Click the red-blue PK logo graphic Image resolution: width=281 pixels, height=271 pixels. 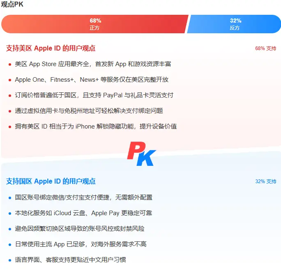pyautogui.click(x=141, y=154)
